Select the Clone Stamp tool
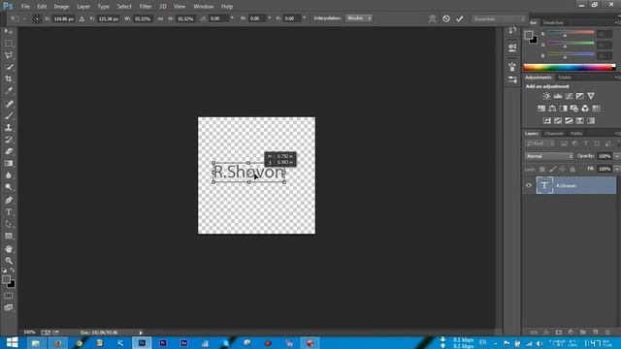This screenshot has width=621, height=349. pos(9,127)
